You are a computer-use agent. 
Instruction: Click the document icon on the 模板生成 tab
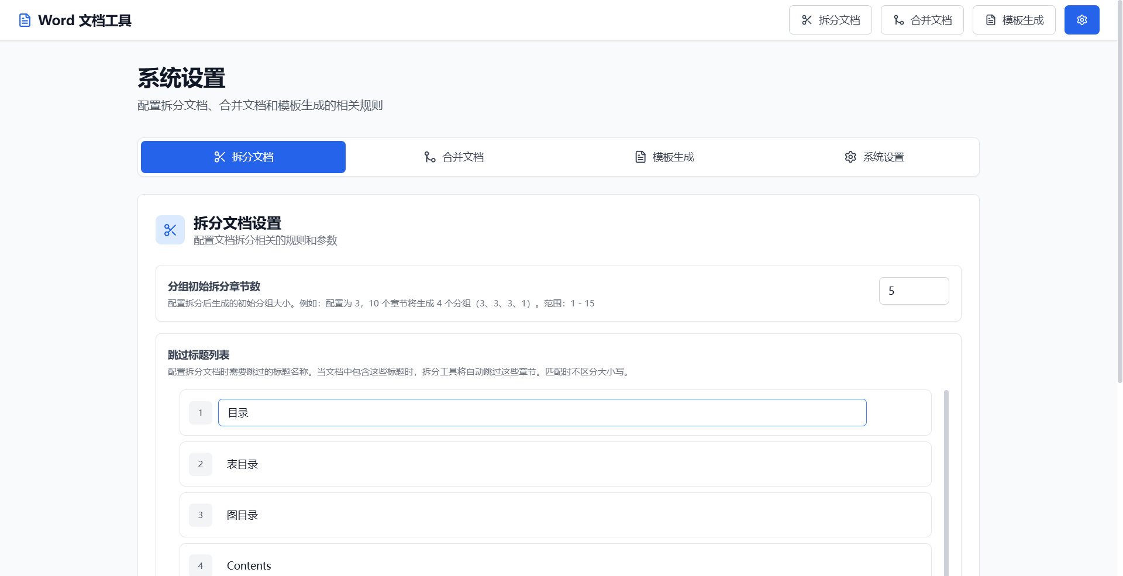pos(640,157)
